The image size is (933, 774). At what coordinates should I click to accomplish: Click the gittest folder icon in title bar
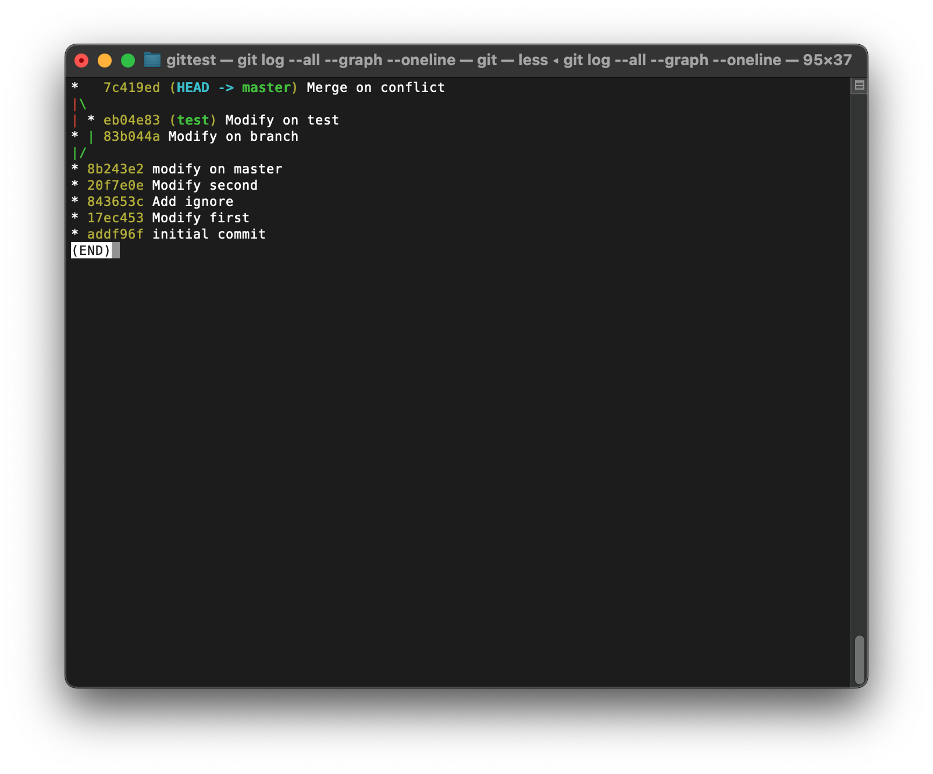[152, 59]
